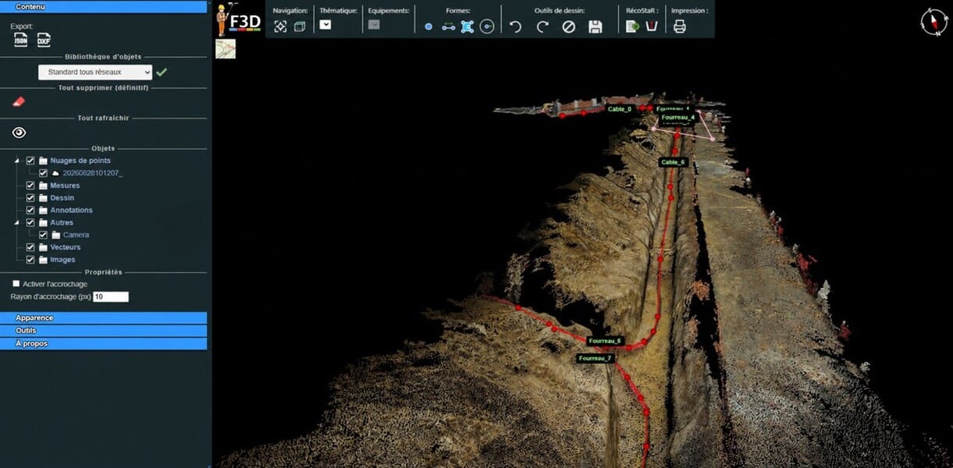The width and height of the screenshot is (953, 468).
Task: Uncheck the Nuages de points checkbox
Action: tap(30, 161)
